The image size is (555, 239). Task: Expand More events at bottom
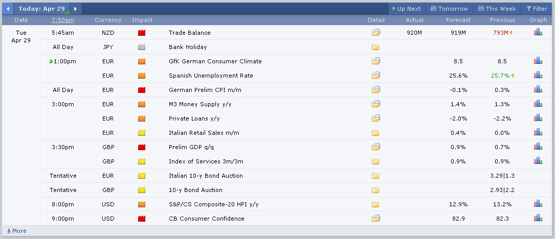(x=16, y=231)
